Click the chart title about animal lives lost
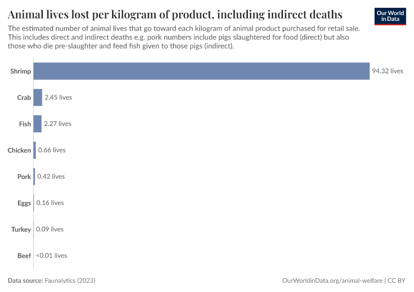Screen dimensions: 414x292 click(x=175, y=14)
